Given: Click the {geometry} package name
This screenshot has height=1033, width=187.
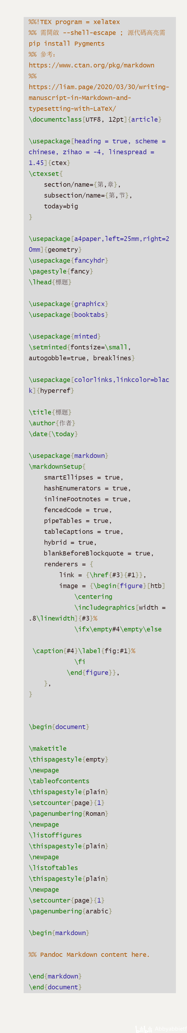Looking at the screenshot, I should pos(63,249).
